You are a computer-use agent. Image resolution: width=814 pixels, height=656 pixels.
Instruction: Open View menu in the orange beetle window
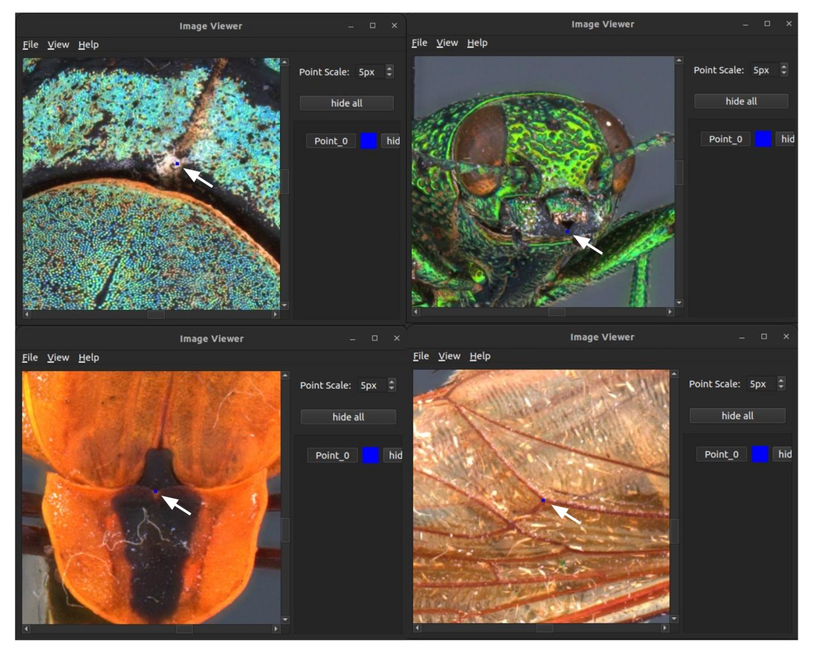58,357
